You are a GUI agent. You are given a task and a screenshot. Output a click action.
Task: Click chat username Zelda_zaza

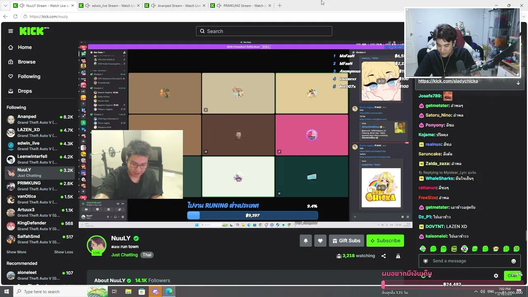coord(437,164)
